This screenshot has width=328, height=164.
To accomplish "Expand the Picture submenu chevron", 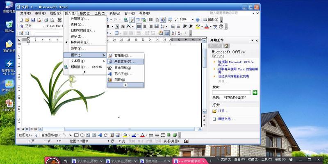I will click(125, 85).
